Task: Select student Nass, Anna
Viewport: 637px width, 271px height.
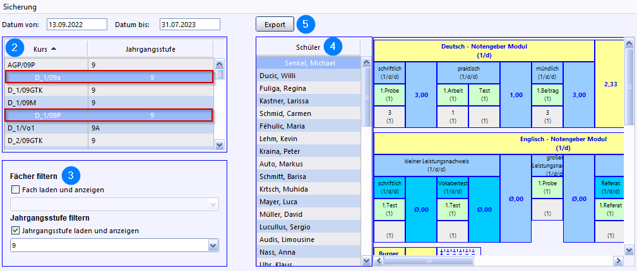Action: point(308,252)
